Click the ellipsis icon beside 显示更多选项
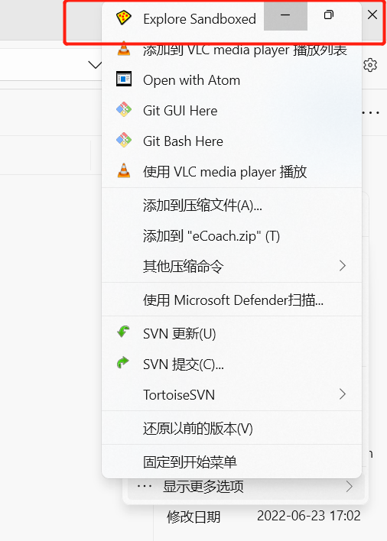Screen dimensions: 387x541 145,486
